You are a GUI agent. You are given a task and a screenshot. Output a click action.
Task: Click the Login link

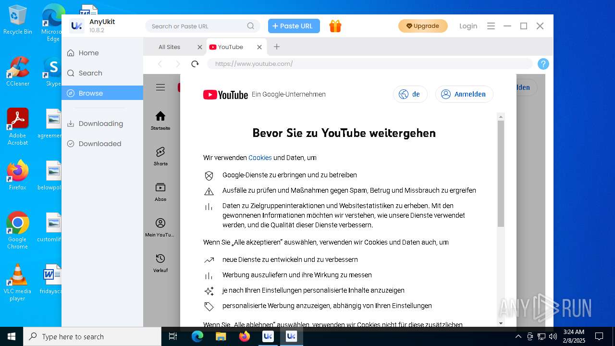(x=468, y=26)
